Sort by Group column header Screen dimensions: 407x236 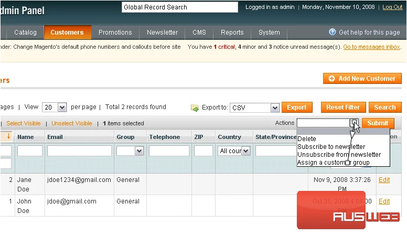tap(125, 137)
